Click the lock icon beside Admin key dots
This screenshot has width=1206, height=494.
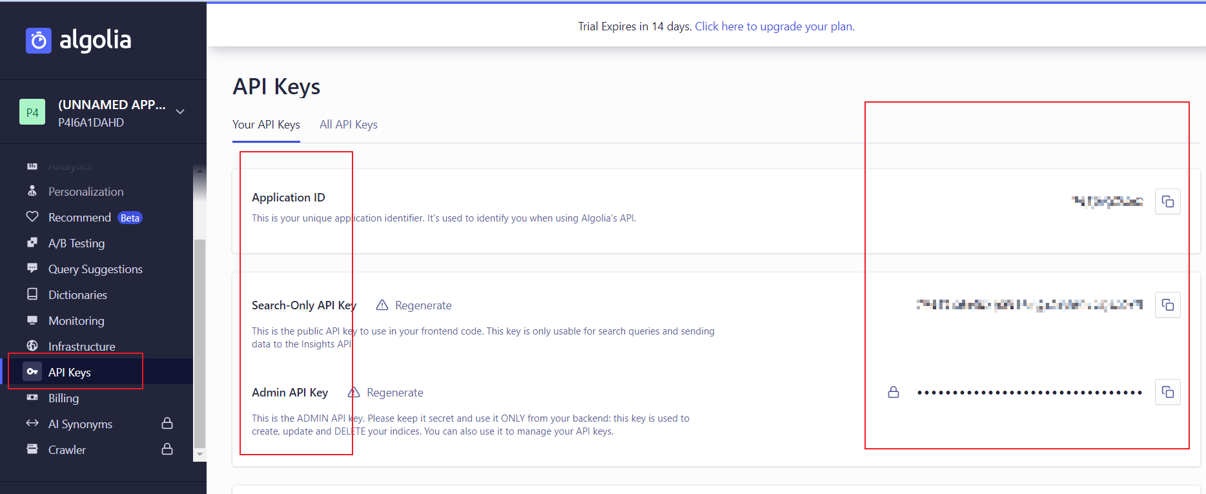tap(894, 392)
